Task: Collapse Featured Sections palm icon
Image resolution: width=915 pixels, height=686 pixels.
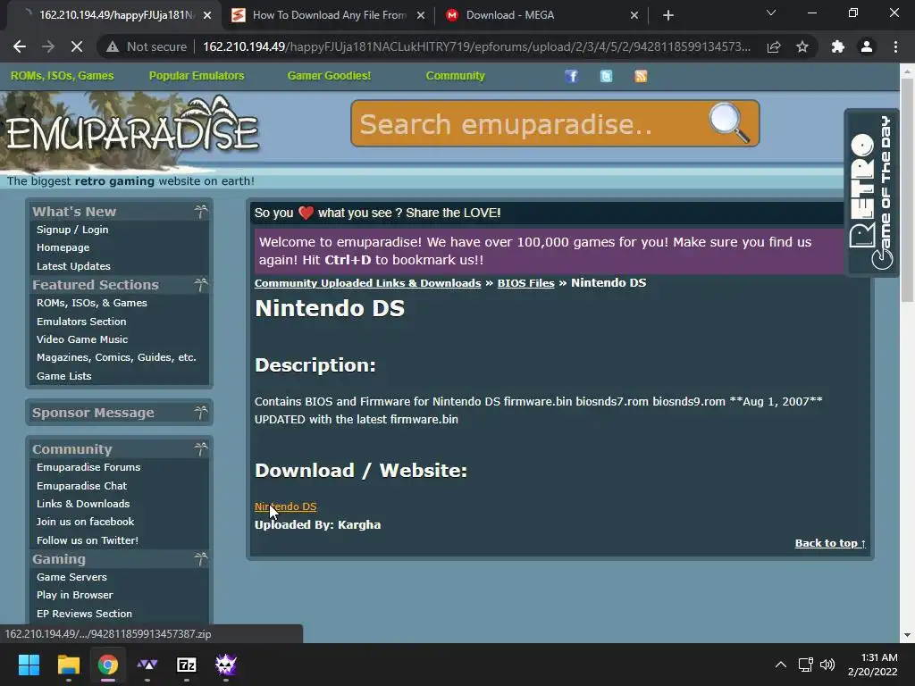Action: pyautogui.click(x=201, y=284)
